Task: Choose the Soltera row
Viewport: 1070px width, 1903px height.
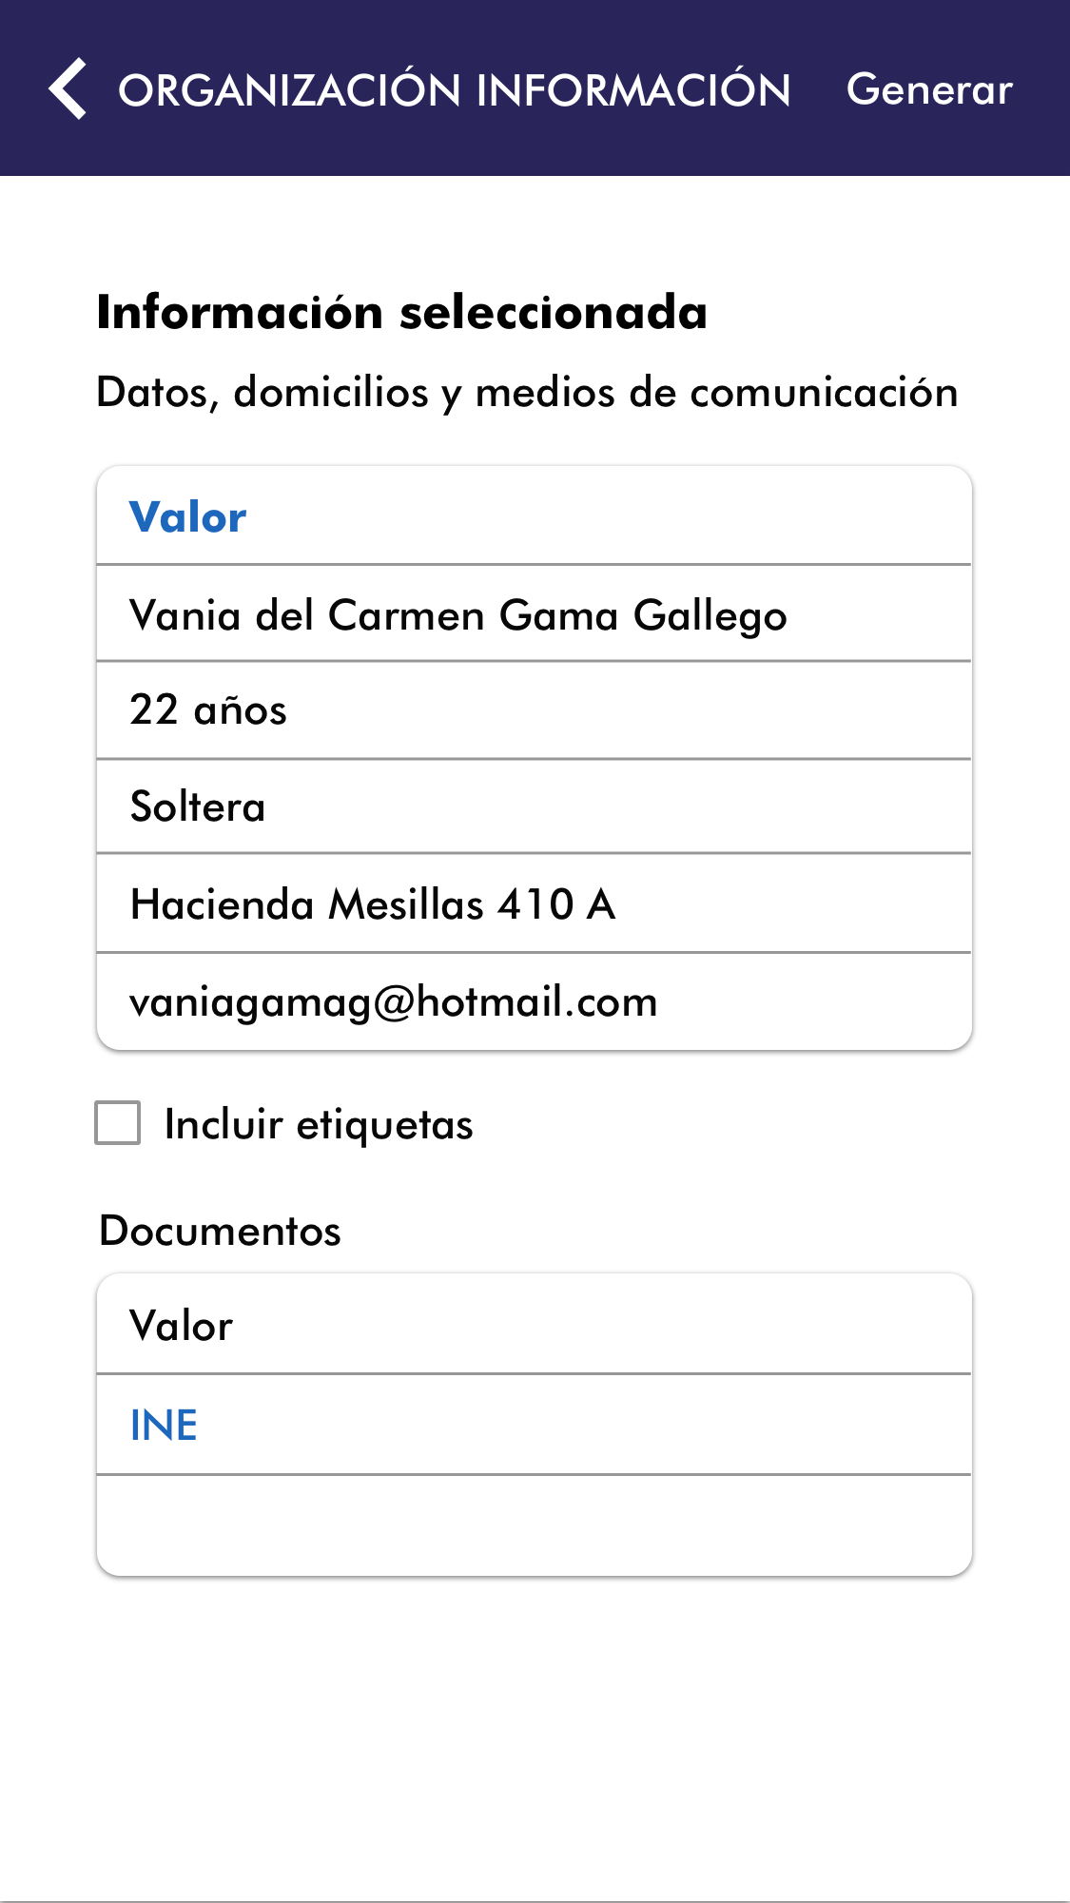Action: (x=533, y=807)
